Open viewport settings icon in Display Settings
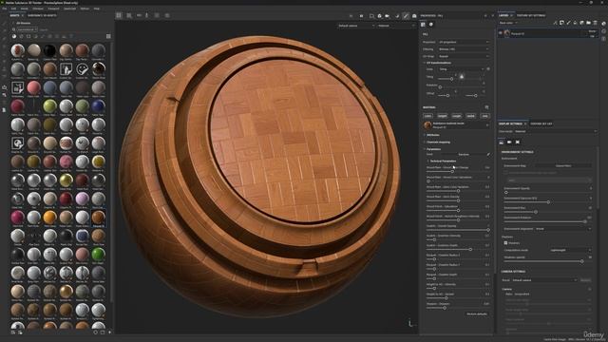The height and width of the screenshot is (342, 608). 517,142
